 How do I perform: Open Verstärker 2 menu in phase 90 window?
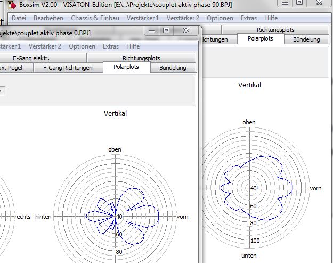[183, 18]
